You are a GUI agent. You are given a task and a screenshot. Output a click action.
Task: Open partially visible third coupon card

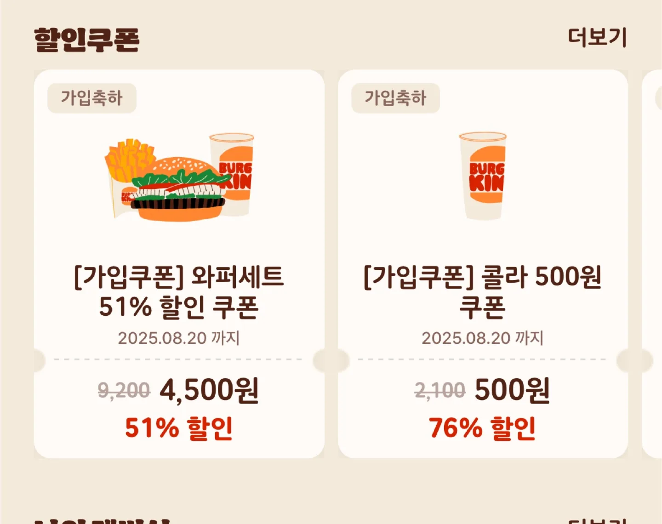(652, 264)
